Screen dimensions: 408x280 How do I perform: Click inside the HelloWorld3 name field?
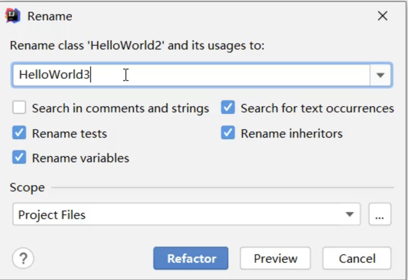point(192,75)
